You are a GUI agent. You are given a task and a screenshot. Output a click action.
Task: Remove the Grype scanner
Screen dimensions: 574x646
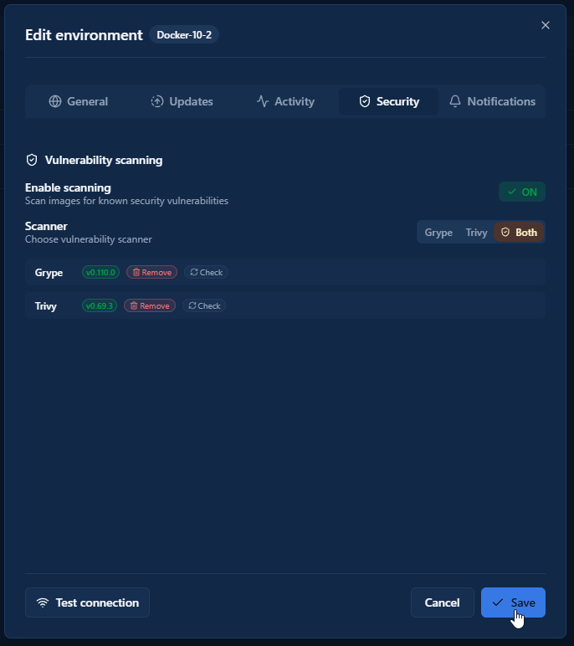pos(151,272)
